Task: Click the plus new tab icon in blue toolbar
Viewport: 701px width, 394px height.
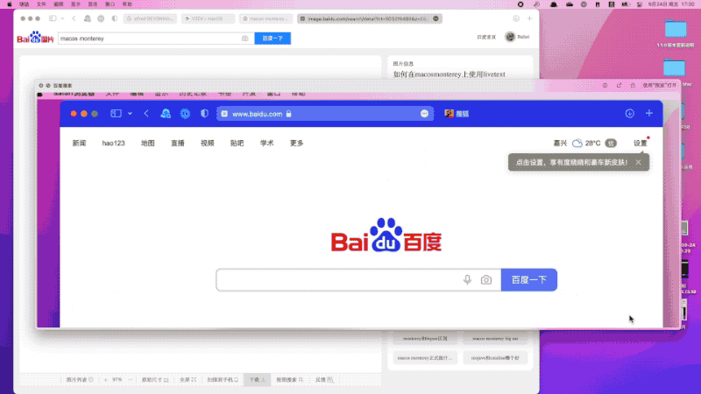Action: (x=649, y=114)
